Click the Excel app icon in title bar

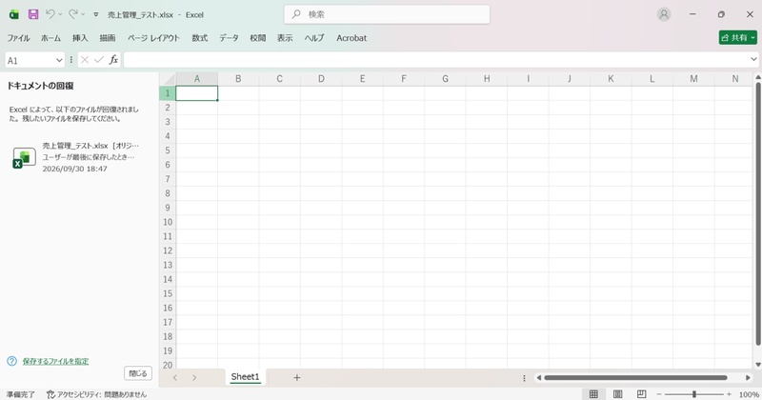coord(14,14)
